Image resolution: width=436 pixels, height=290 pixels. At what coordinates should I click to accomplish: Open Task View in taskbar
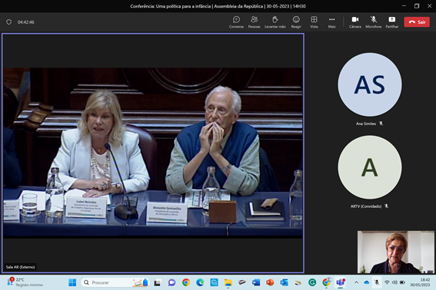(158, 282)
